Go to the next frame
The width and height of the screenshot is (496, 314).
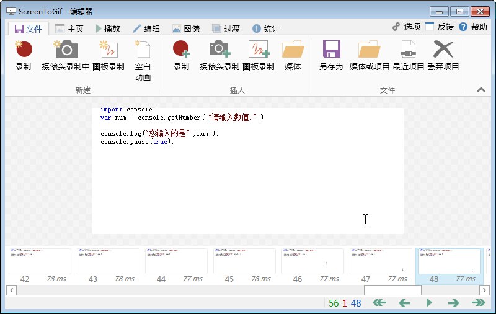[454, 303]
